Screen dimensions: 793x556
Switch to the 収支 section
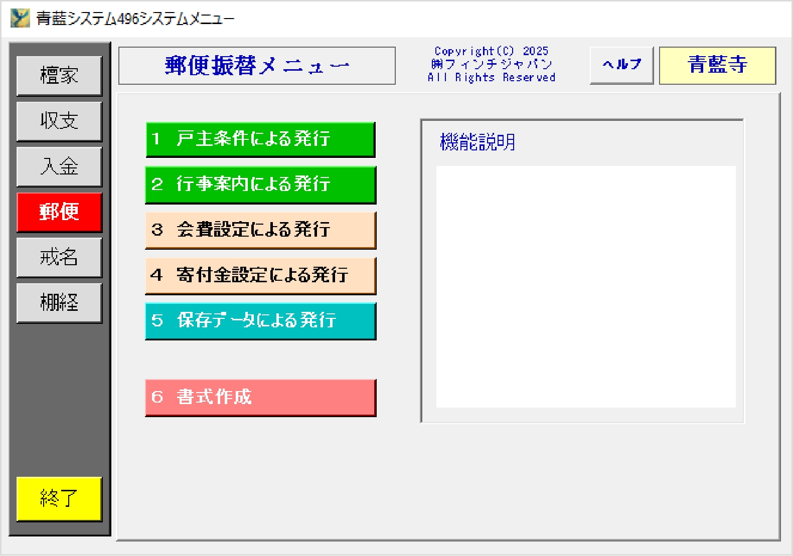(59, 121)
